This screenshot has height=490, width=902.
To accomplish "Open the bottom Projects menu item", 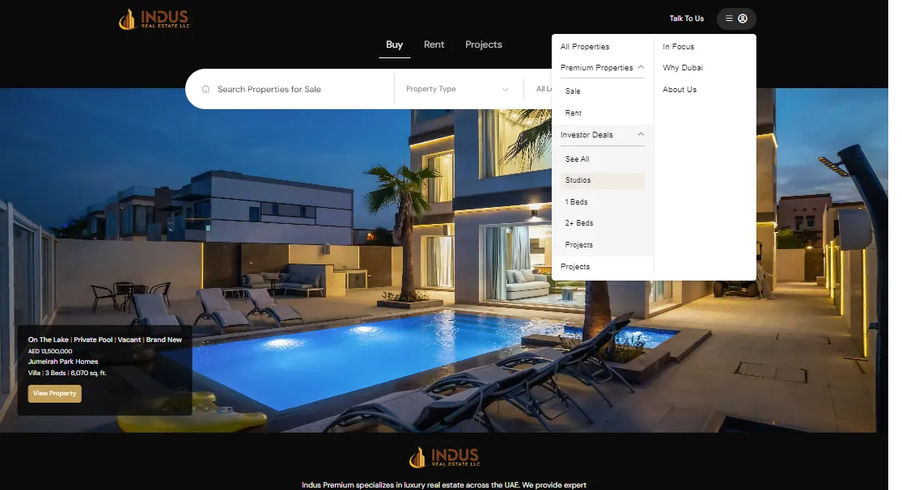I will coord(575,266).
